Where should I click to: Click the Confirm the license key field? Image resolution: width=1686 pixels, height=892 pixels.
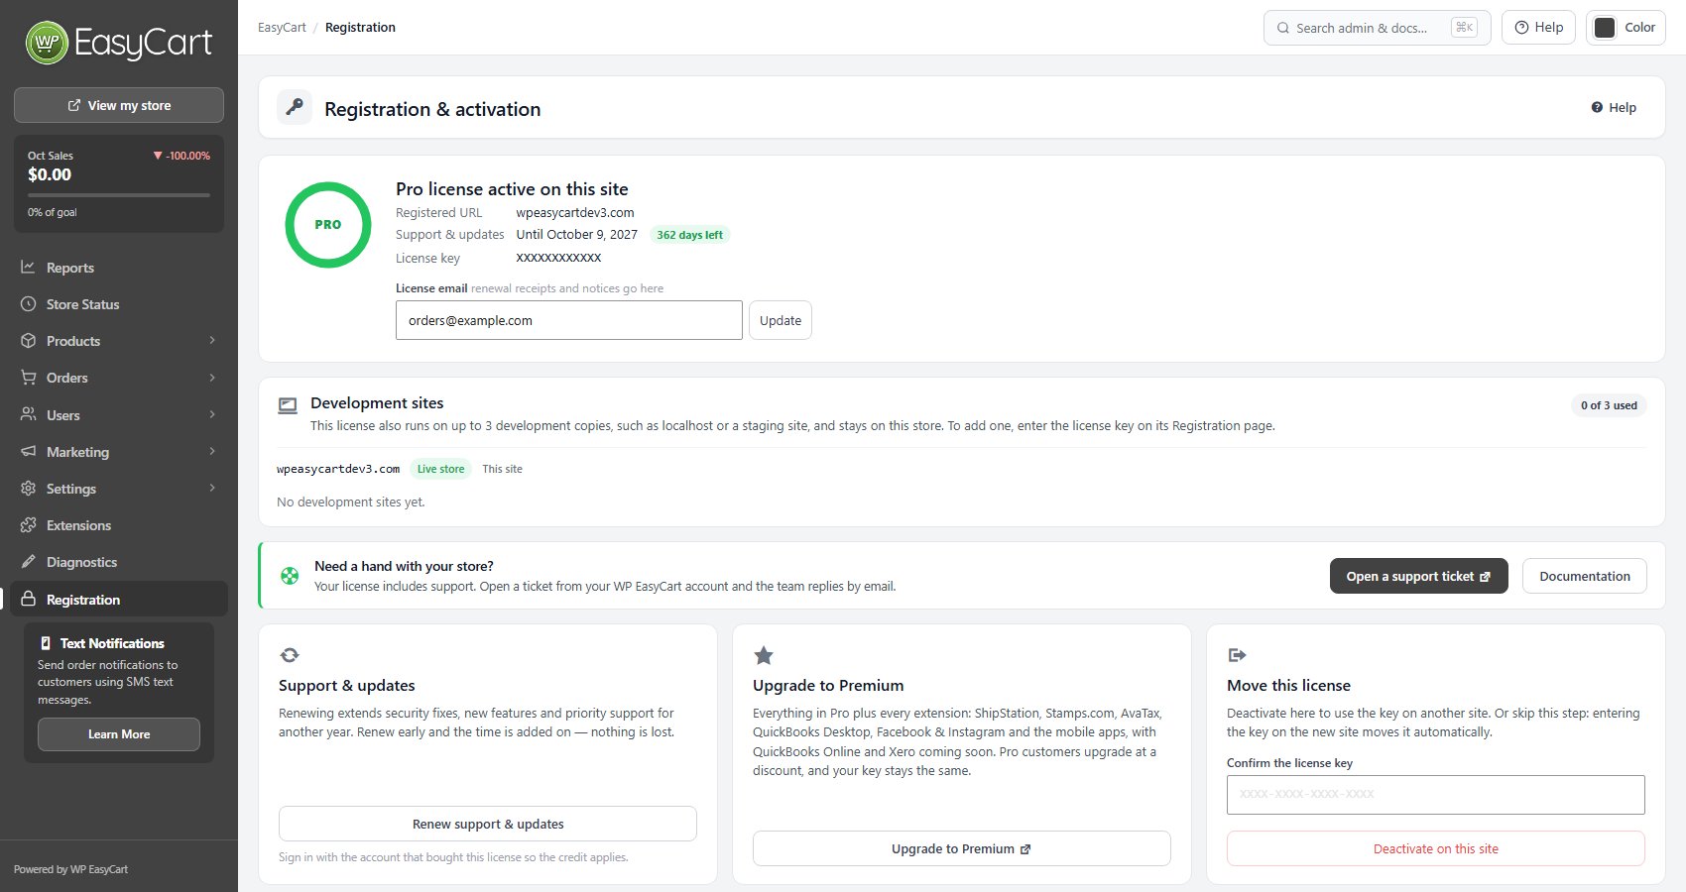coord(1436,795)
